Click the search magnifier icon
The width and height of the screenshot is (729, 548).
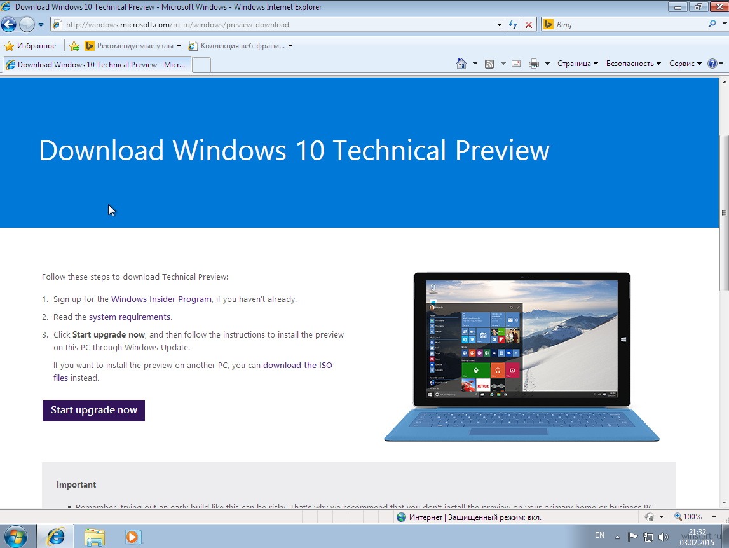point(712,24)
